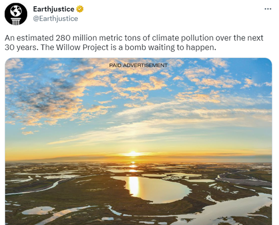
Task: Click the Earthjustice display name
Action: point(53,9)
